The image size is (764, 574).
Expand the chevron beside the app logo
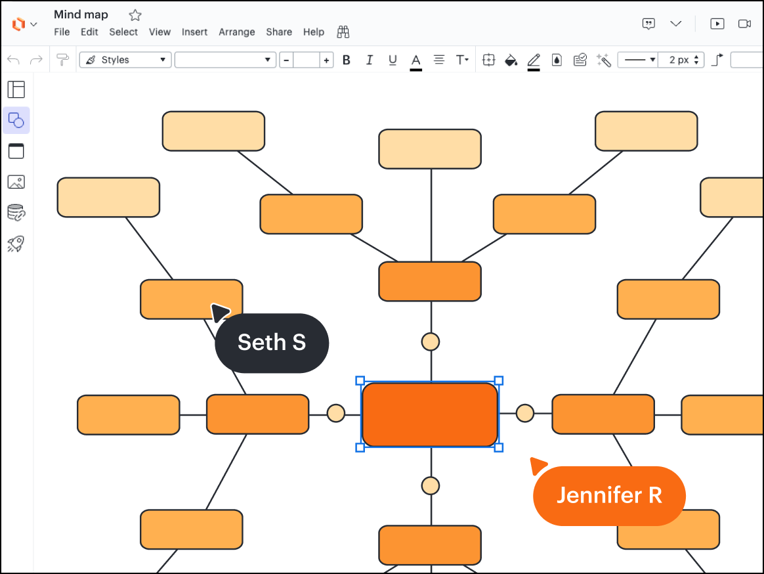pos(33,24)
